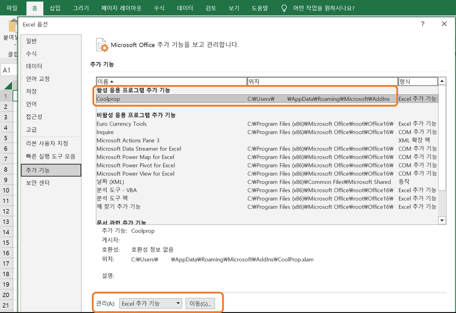Open the 그리기 ribbon tab
The image size is (456, 313).
coord(81,8)
